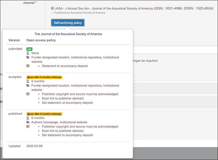Click the hourglass icon in accepted row
This screenshot has height=160, width=218.
pos(28,81)
